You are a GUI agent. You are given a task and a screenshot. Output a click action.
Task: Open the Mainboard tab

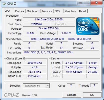(x=33, y=11)
